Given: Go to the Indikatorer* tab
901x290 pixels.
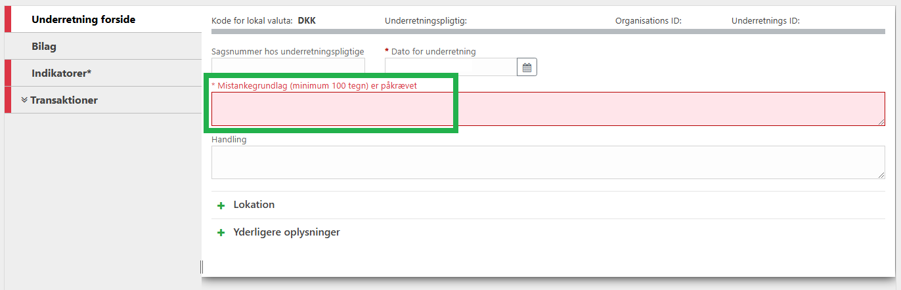Looking at the screenshot, I should point(103,73).
